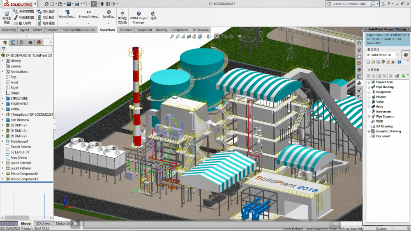411x231 pixels.
Task: Click the 项目报告 button
Action: point(46,18)
